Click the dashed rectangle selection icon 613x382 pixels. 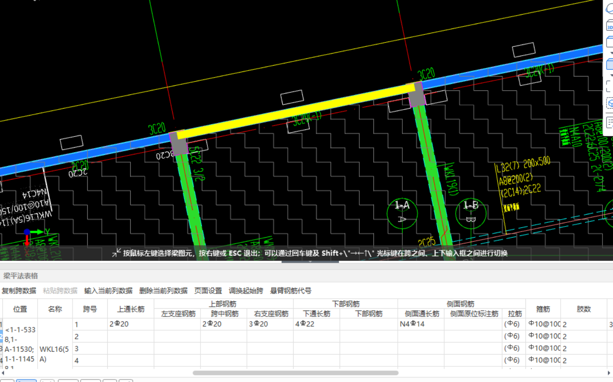click(609, 86)
